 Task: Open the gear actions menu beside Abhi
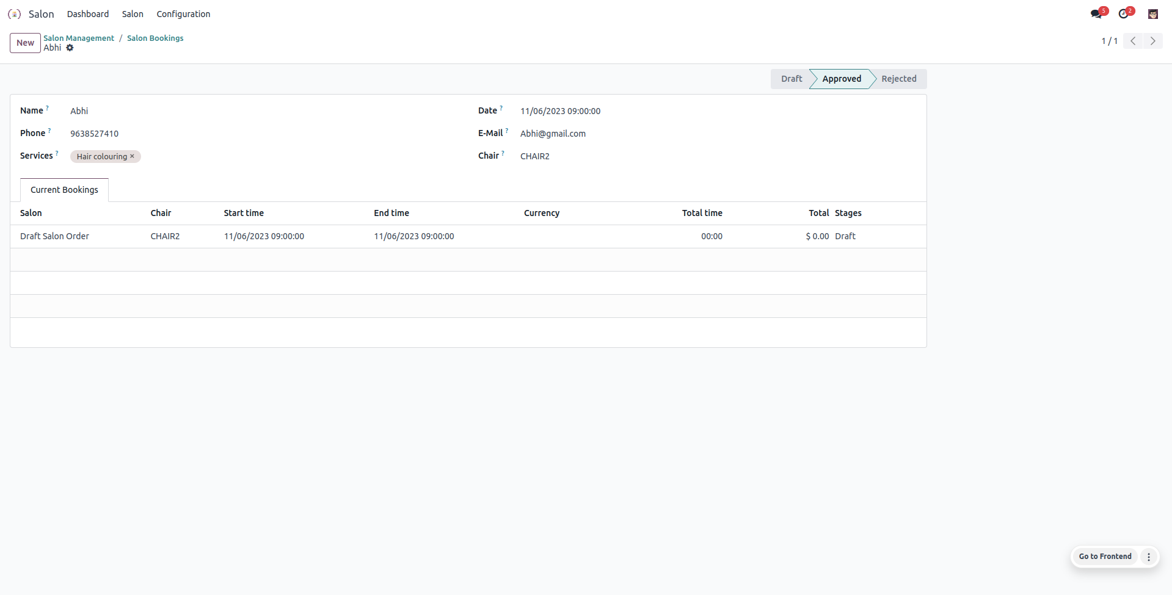point(70,48)
